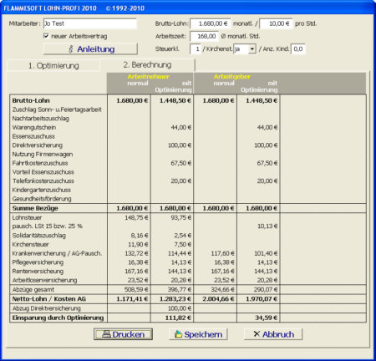Click the Abzüge gesamt value 508,59 €
Image resolution: width=376 pixels, height=361 pixels.
[x=136, y=289]
